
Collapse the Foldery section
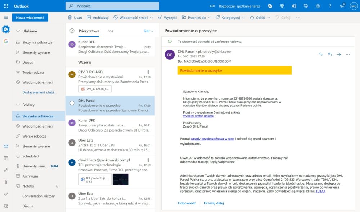pos(18,105)
